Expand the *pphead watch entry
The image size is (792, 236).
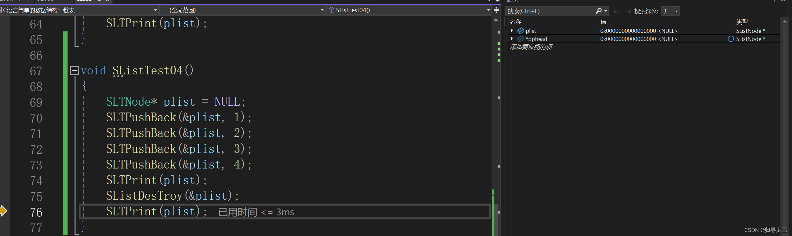512,39
